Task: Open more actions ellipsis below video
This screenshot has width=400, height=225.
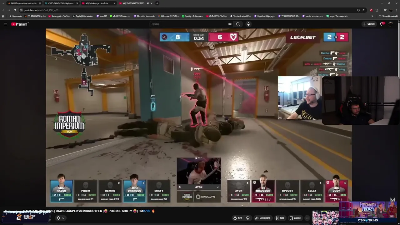Action: point(307,218)
